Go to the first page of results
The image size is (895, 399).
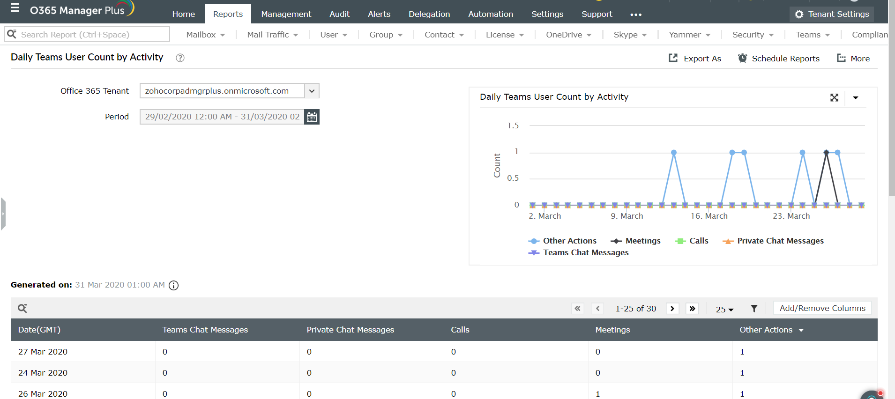(578, 308)
